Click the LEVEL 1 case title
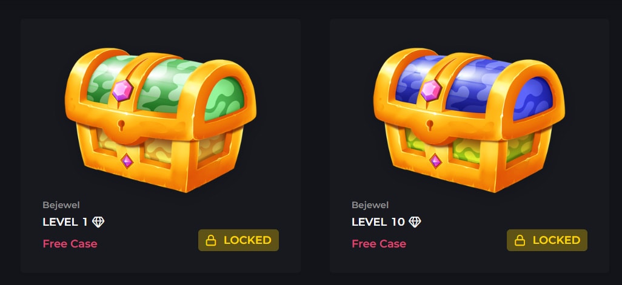This screenshot has height=285, width=622. tap(65, 222)
